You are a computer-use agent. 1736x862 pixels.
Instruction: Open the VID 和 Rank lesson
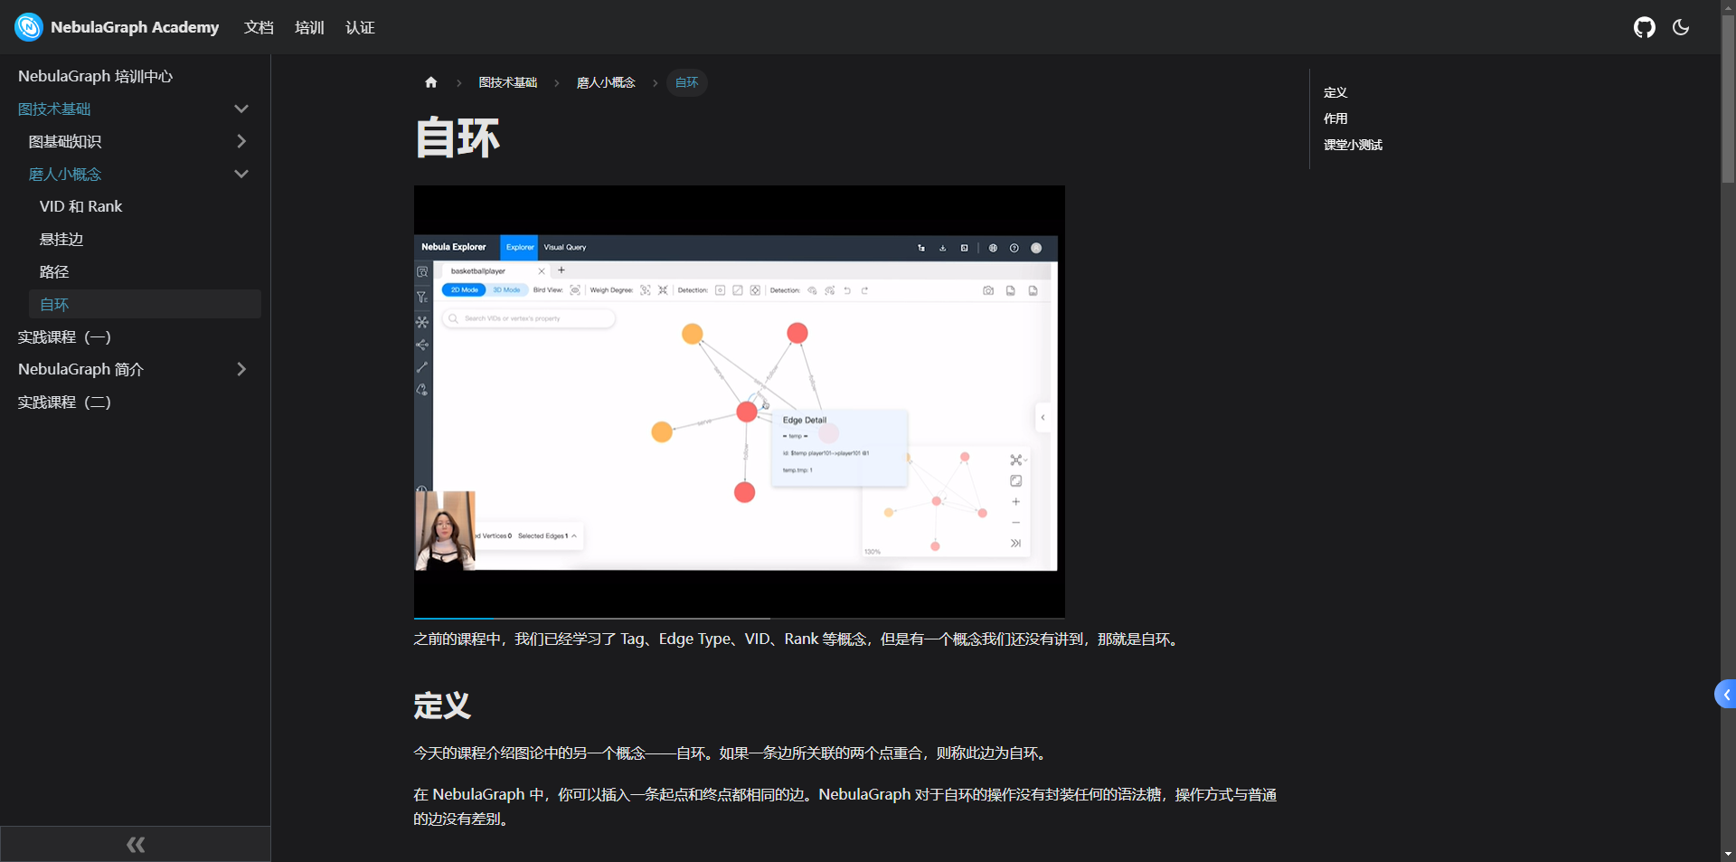coord(80,206)
